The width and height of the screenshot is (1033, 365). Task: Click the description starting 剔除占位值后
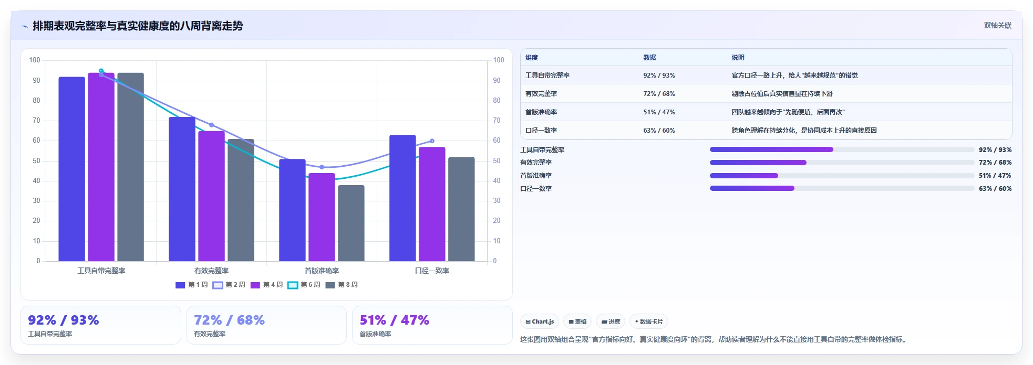[x=782, y=94]
